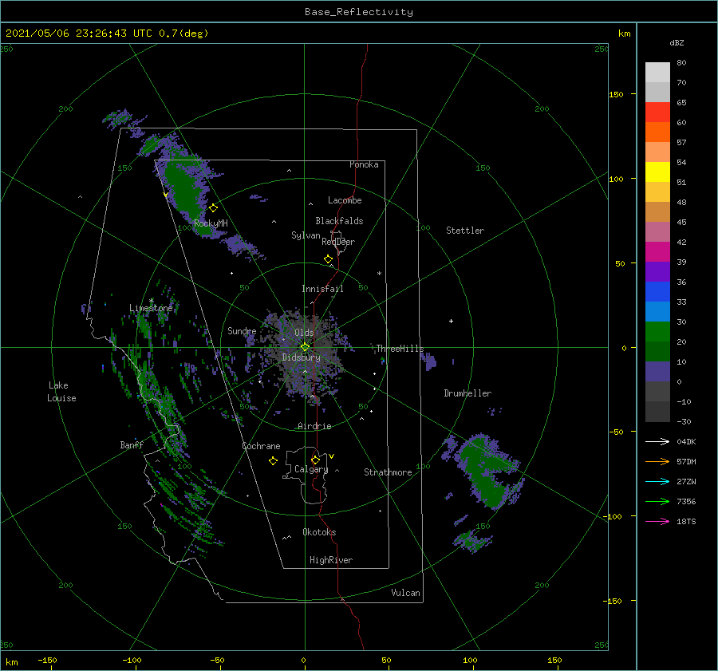Viewport: 718px width, 671px height.
Task: Click the white plus marker west of Stettler
Action: point(451,321)
